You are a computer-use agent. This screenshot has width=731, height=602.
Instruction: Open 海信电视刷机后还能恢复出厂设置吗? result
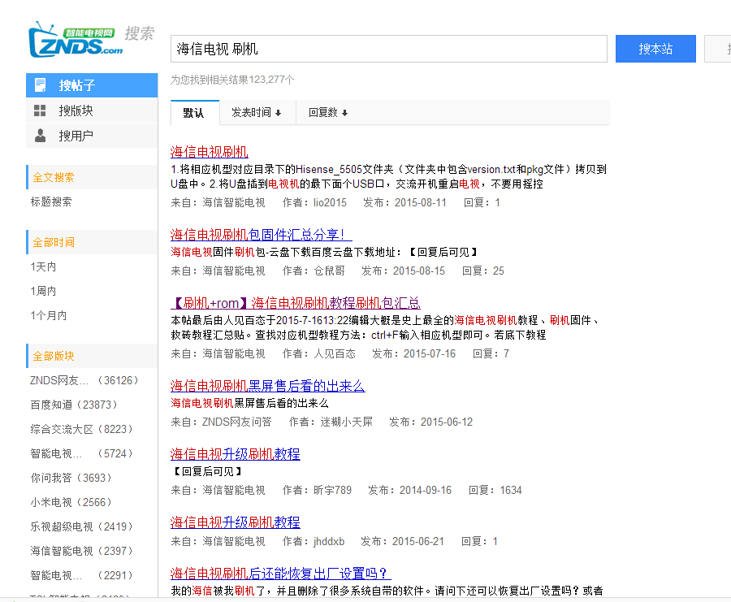pyautogui.click(x=281, y=573)
